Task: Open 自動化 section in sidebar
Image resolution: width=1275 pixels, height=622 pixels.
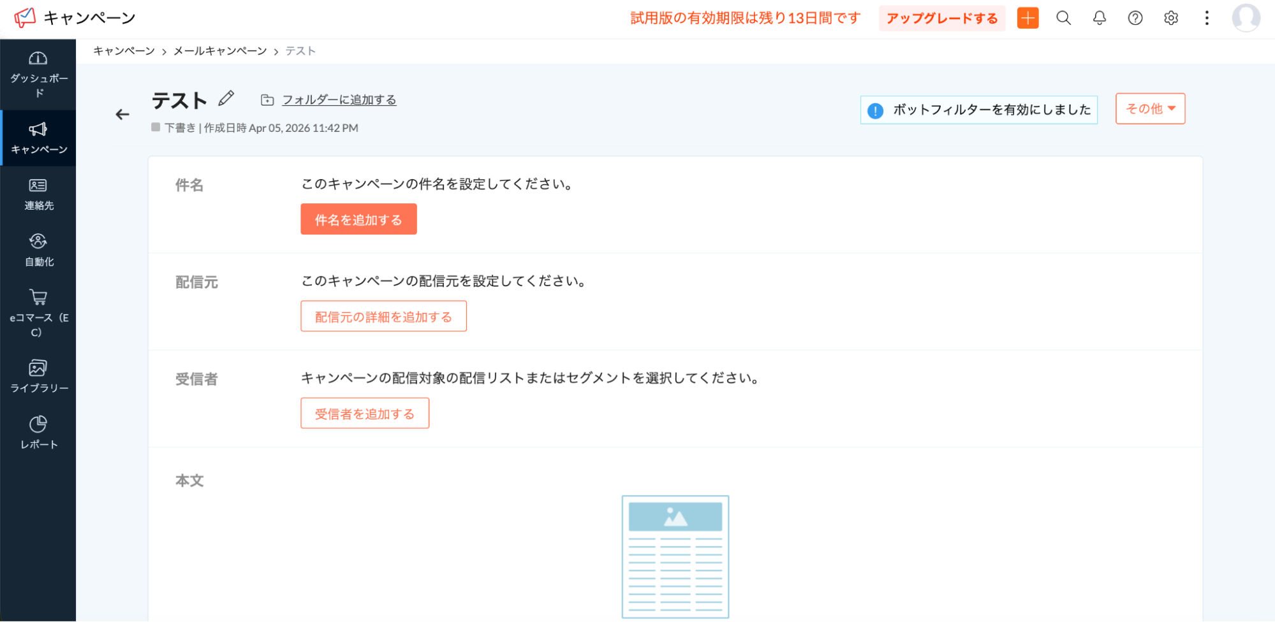Action: (x=38, y=250)
